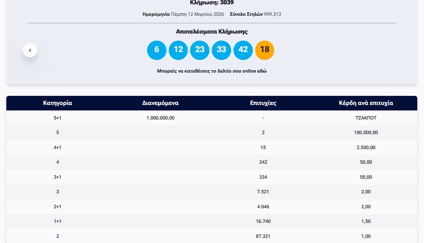The height and width of the screenshot is (243, 424).
Task: Click the Κατηγορία column header
Action: pos(58,103)
